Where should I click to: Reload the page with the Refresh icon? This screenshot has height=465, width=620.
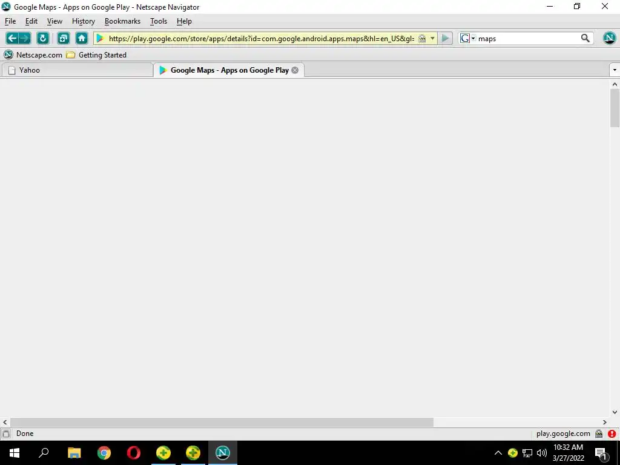(x=43, y=38)
